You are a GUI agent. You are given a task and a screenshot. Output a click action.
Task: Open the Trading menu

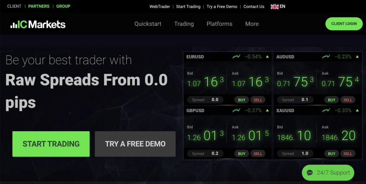[x=184, y=24]
